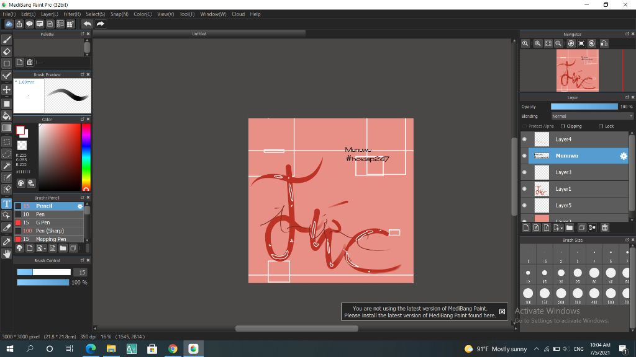Hide the Munuwu layer
This screenshot has width=636, height=357.
click(x=524, y=156)
